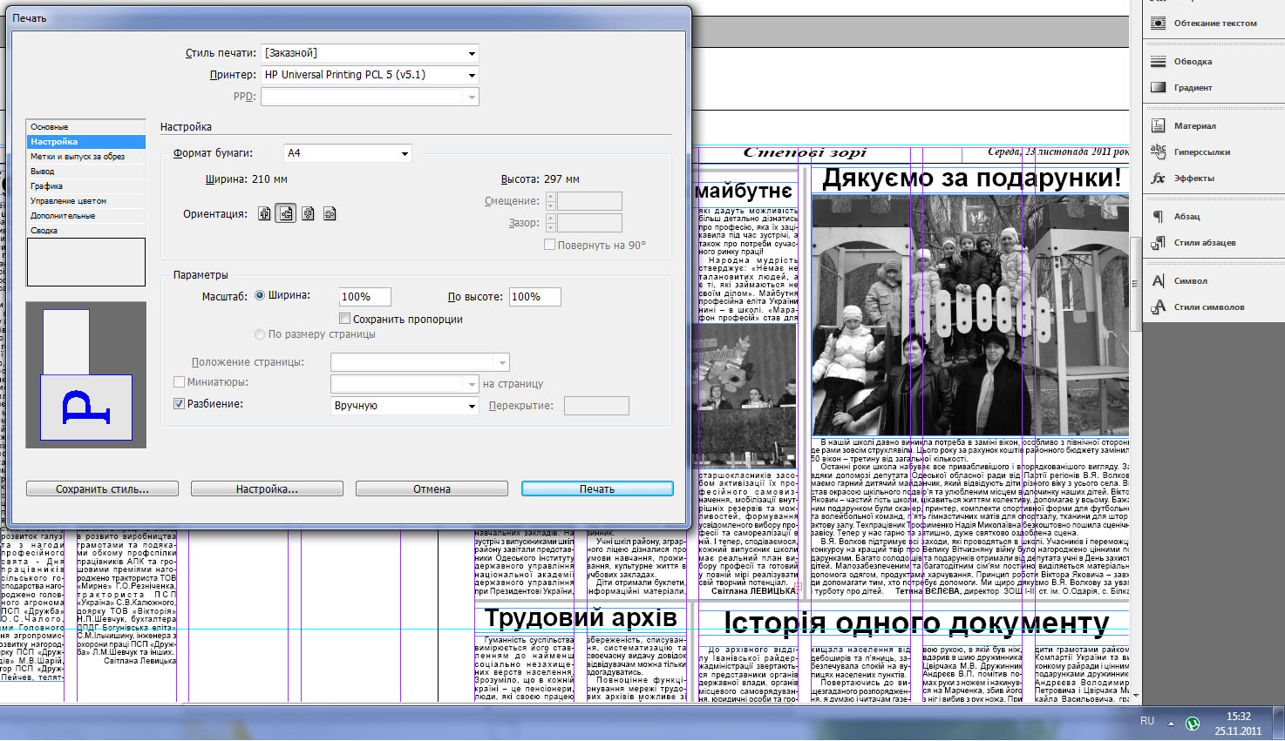The image size is (1285, 741).
Task: Click the RU language indicator
Action: point(1147,721)
